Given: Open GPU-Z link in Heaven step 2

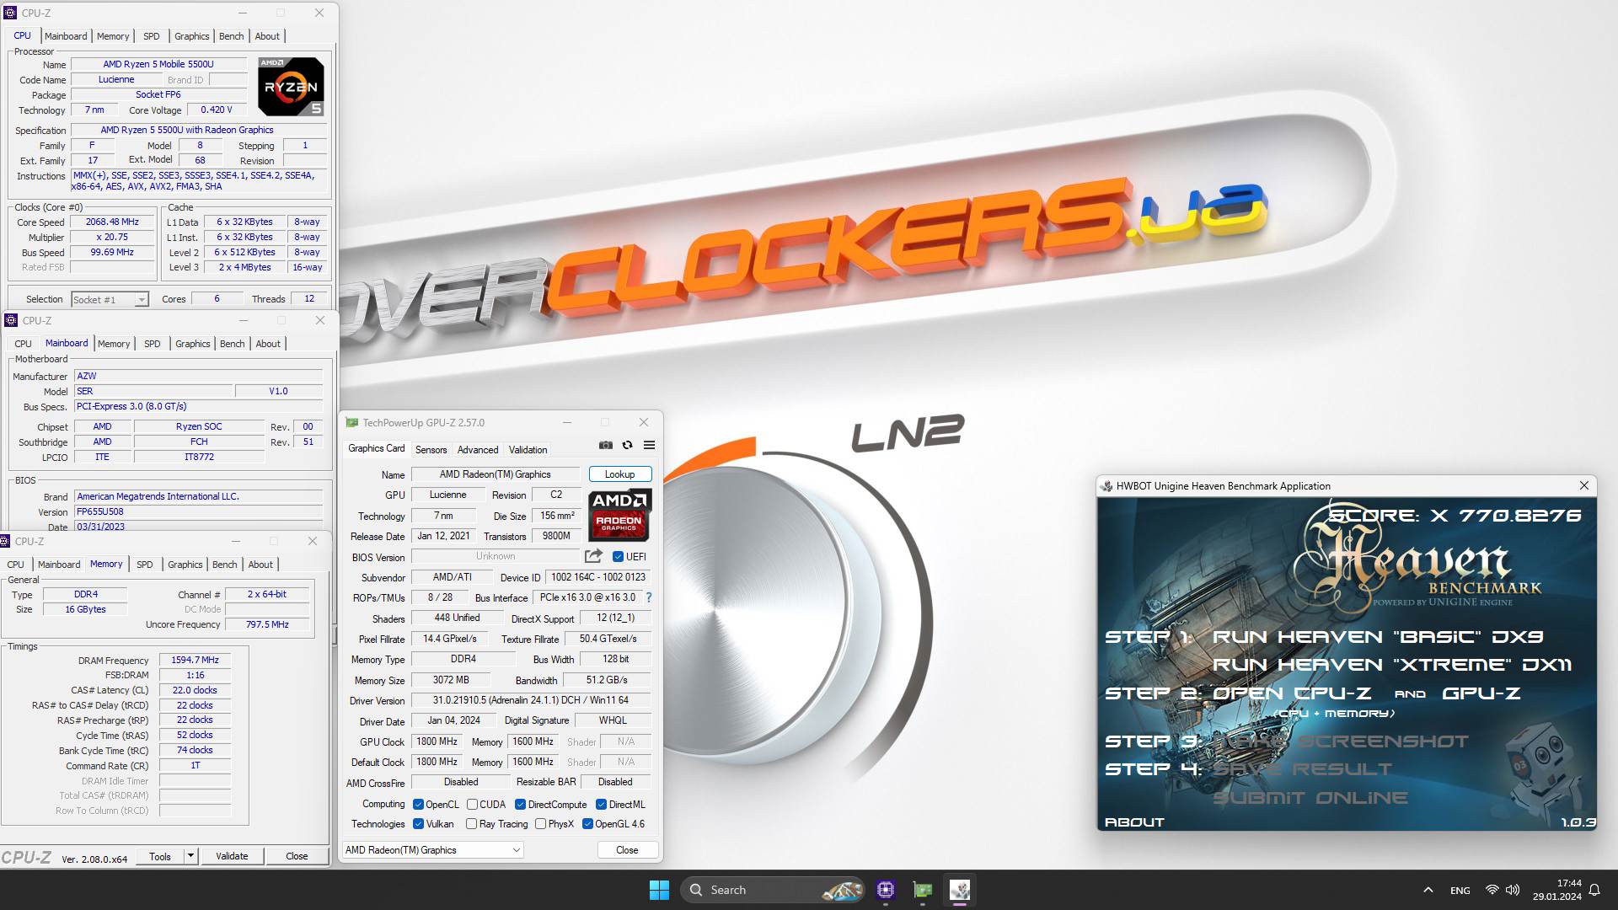Looking at the screenshot, I should (x=1481, y=693).
